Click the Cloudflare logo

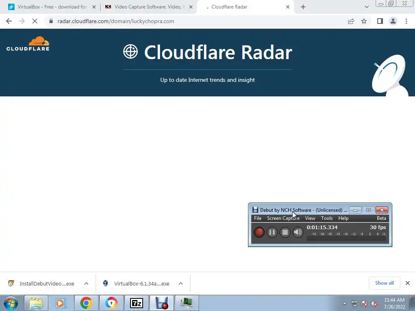28,44
